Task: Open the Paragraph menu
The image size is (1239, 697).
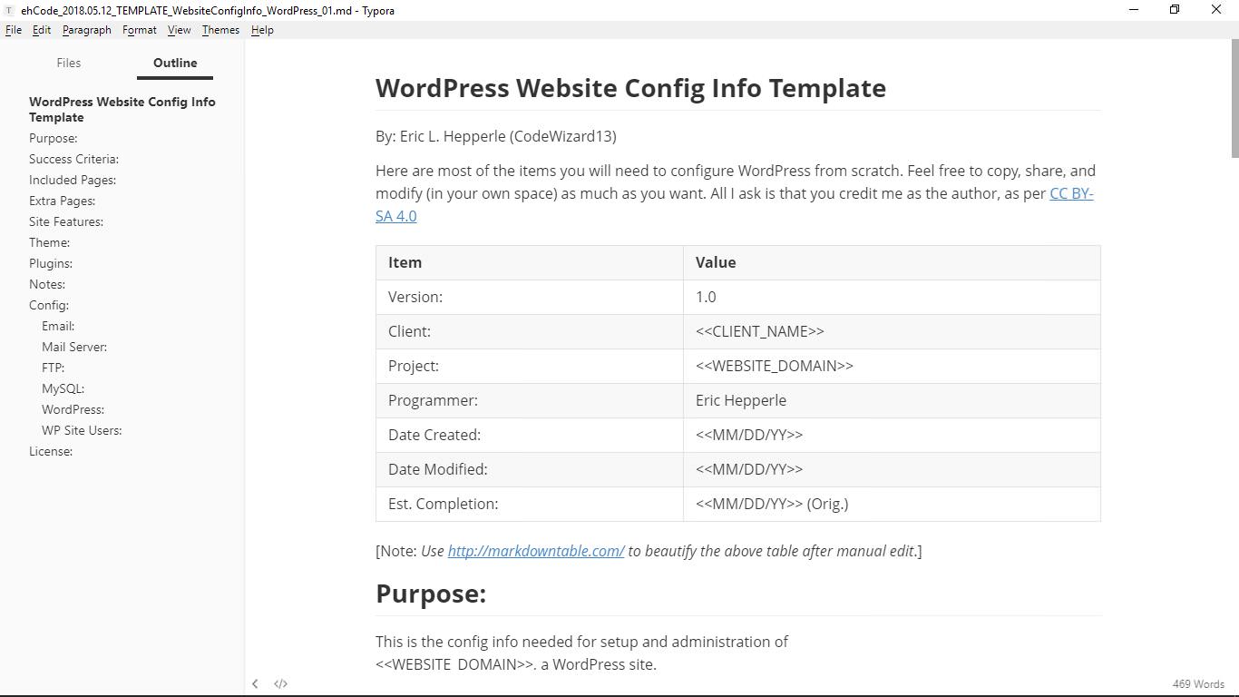Action: 87,30
